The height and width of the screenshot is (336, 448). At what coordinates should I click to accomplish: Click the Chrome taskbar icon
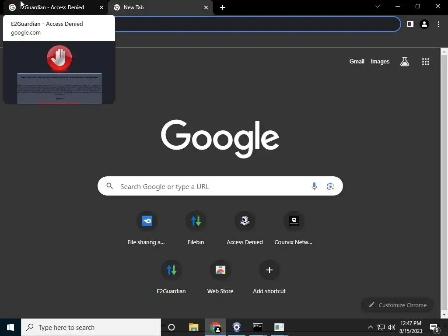(215, 327)
